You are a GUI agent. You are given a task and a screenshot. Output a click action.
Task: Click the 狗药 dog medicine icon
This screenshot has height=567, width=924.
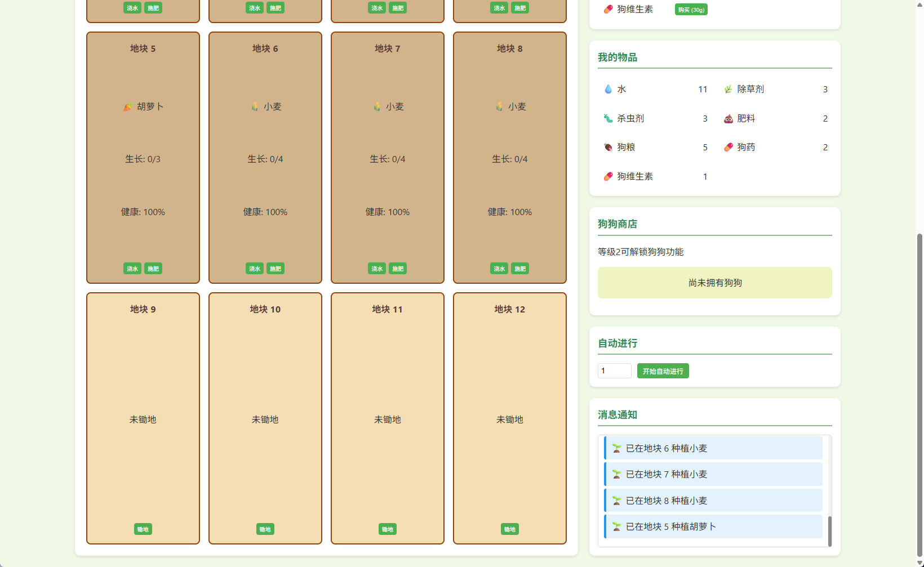728,147
